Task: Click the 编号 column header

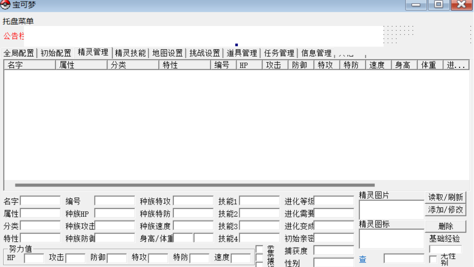Action: click(x=223, y=65)
